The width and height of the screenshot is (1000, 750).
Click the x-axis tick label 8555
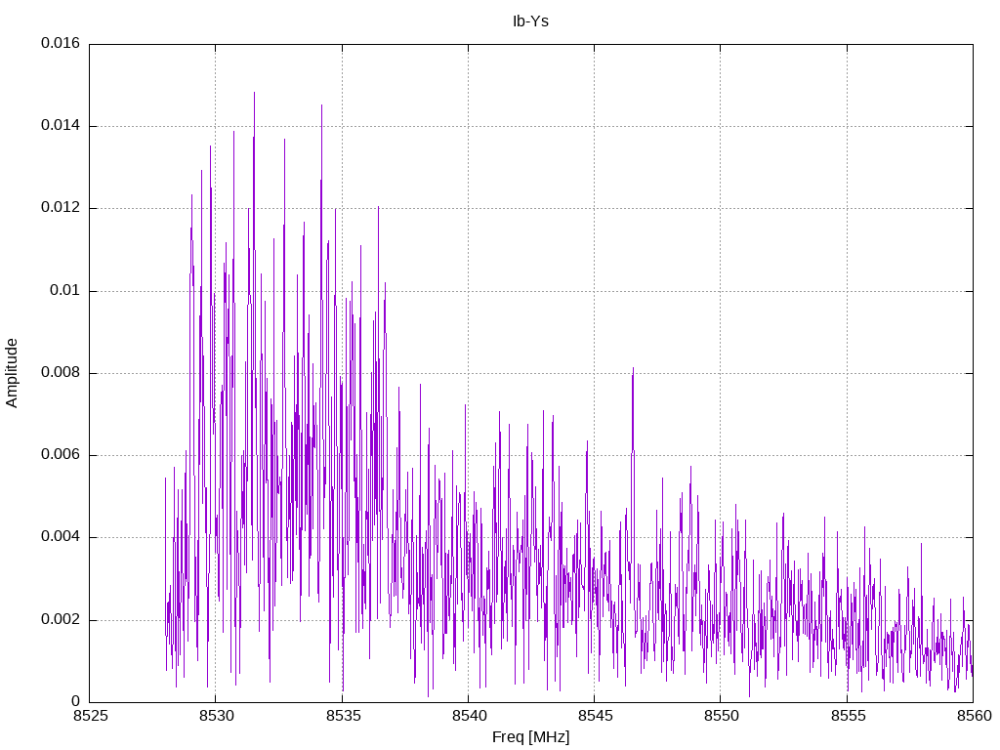(x=847, y=716)
